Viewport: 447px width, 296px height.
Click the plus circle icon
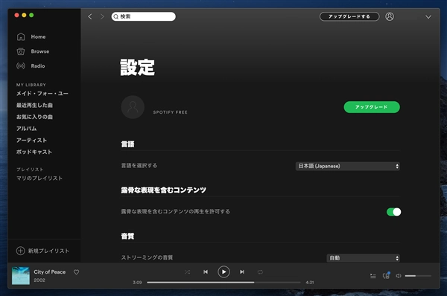[21, 251]
